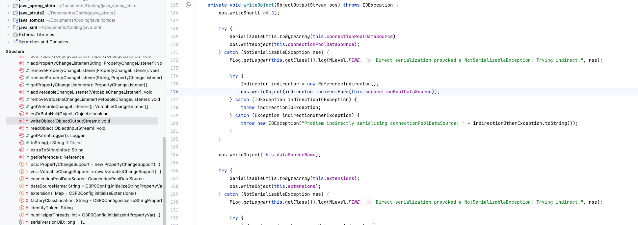Click the java_tomcat module folder icon
This screenshot has height=225, width=638.
click(x=15, y=20)
